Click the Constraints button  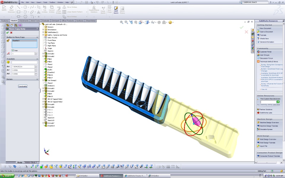[23, 86]
